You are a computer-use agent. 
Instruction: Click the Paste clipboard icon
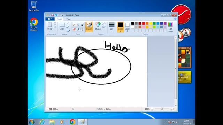coord(49,25)
